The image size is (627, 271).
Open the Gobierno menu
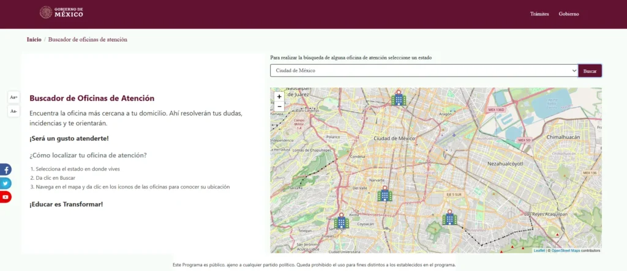[569, 14]
